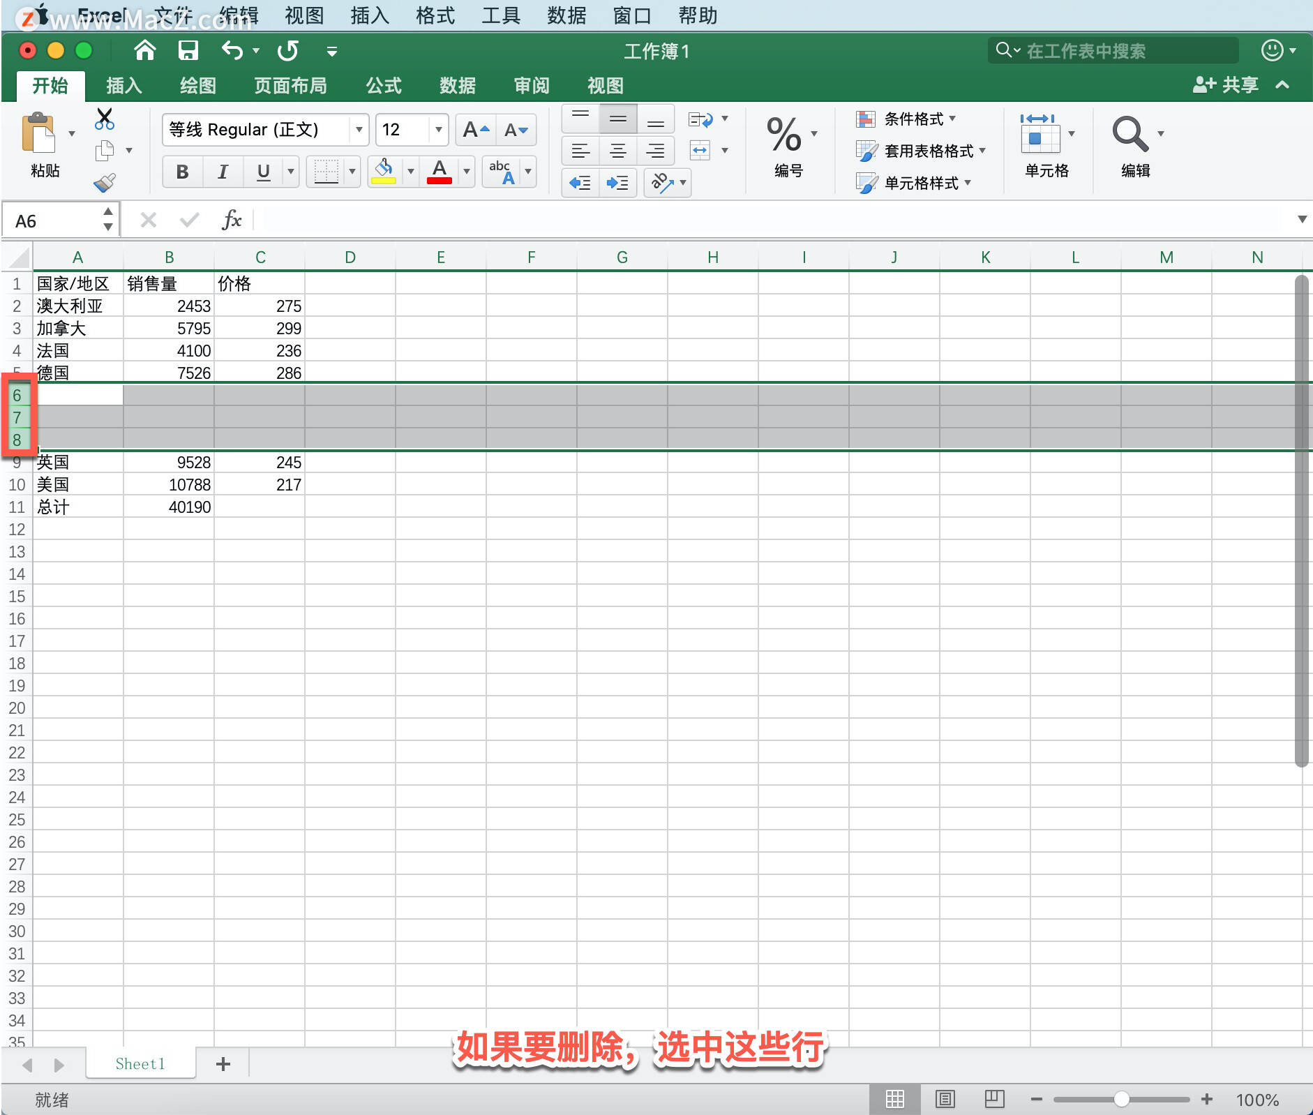1313x1115 pixels.
Task: Collapse the ribbon with the chevron
Action: click(x=1282, y=85)
